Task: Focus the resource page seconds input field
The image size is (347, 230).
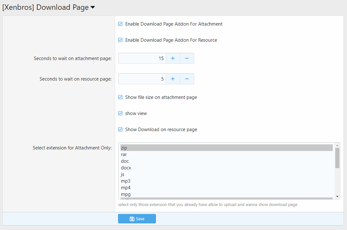Action: pyautogui.click(x=142, y=79)
